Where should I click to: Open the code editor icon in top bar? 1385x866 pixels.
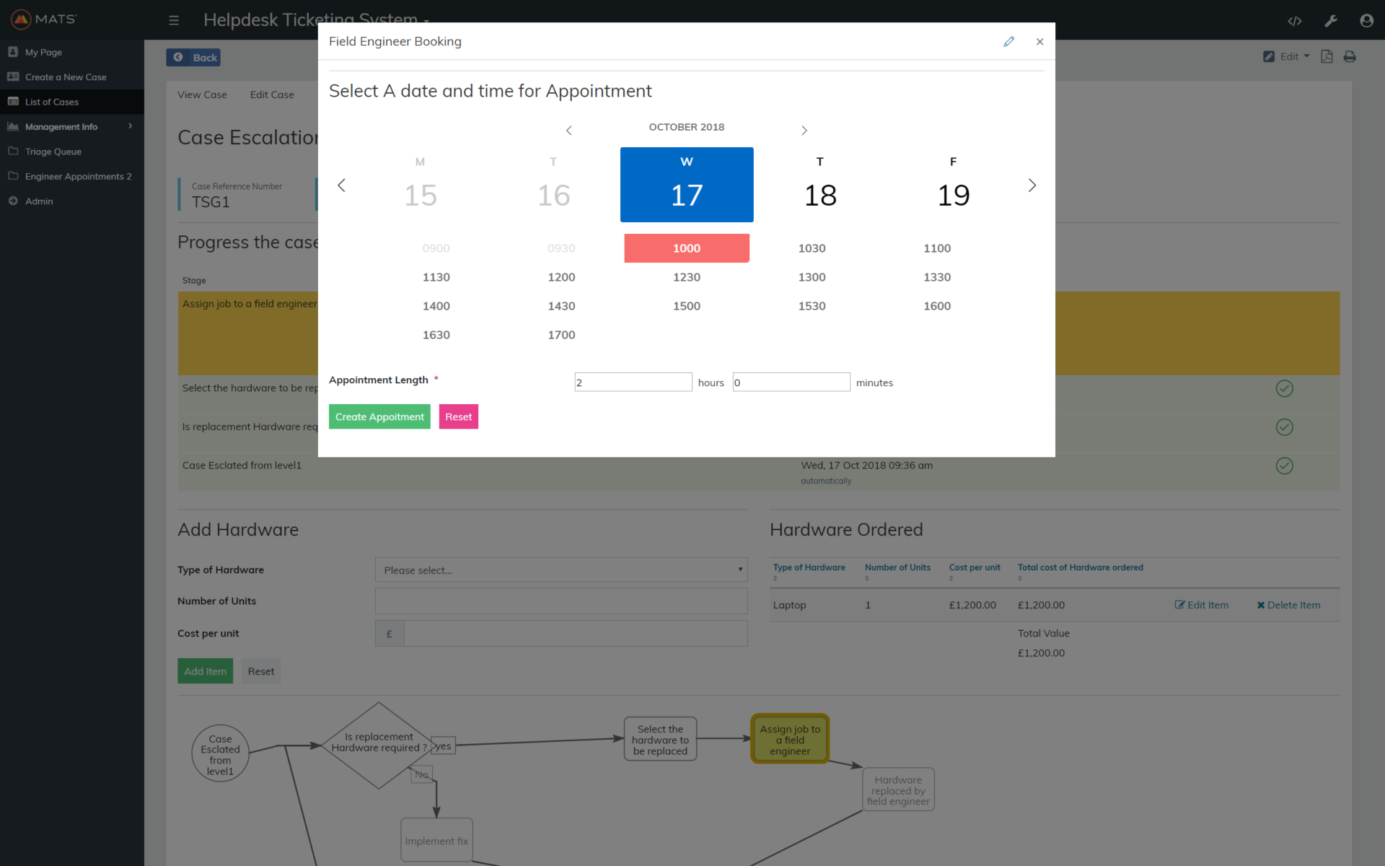pos(1295,21)
